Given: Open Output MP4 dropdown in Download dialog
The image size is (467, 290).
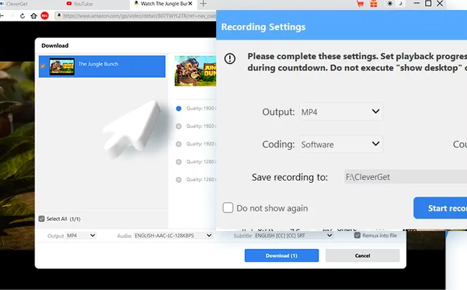Looking at the screenshot, I should click(81, 235).
